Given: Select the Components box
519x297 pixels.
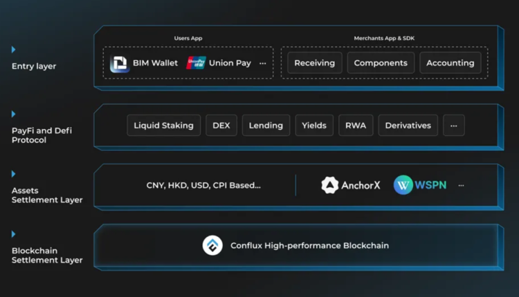Looking at the screenshot, I should 381,63.
